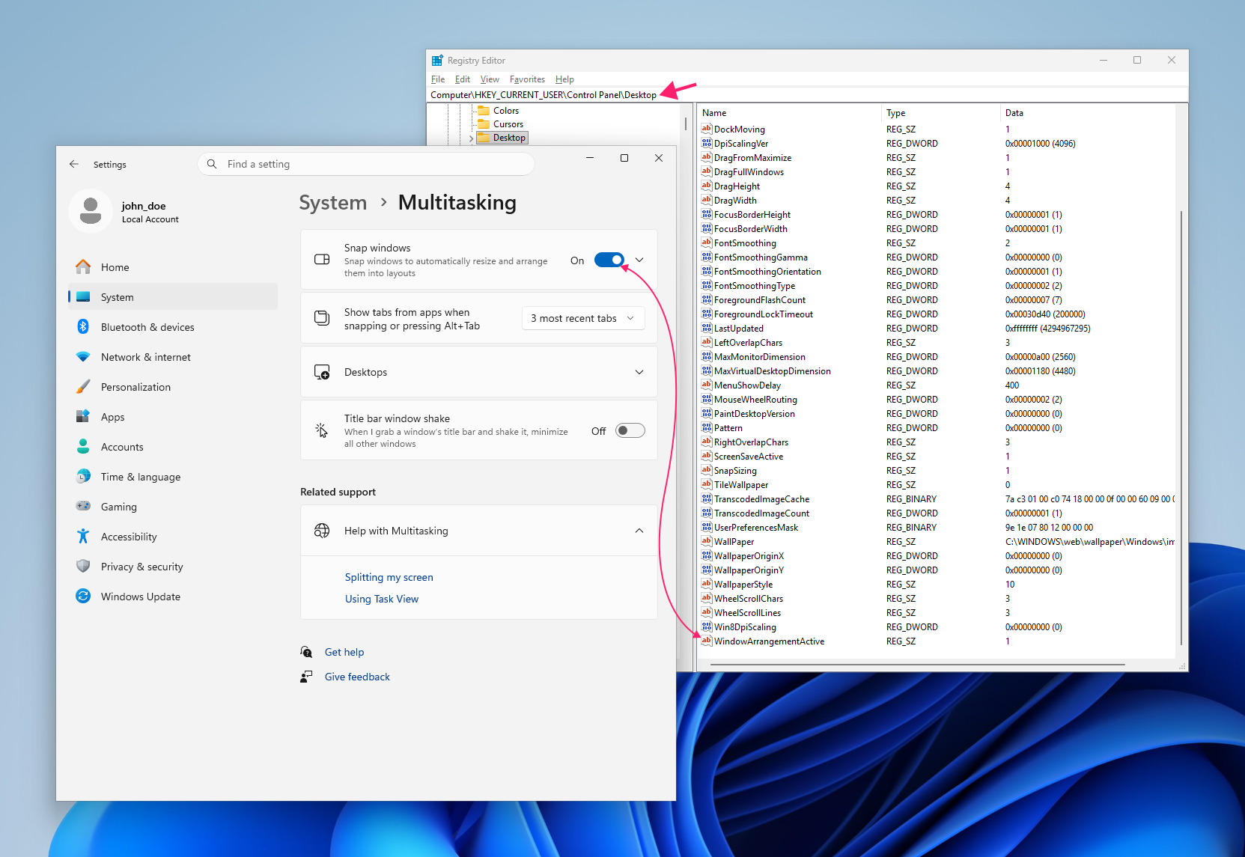Click the Apps sidebar icon

pyautogui.click(x=83, y=417)
